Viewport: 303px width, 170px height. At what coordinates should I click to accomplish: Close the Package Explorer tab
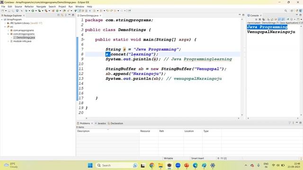(24, 16)
